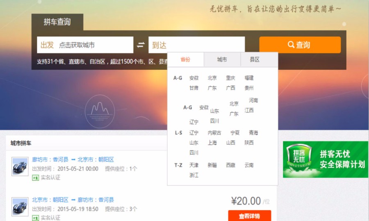This screenshot has height=221, width=369.
Task: Choose 甘肃 from the province list
Action: [x=194, y=88]
